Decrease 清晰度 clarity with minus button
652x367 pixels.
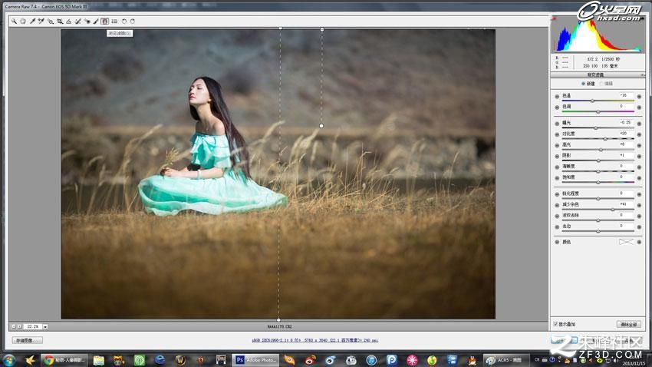pos(557,167)
